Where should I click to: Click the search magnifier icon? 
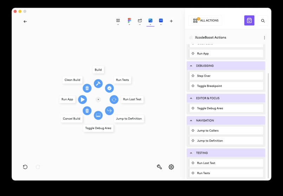(263, 21)
